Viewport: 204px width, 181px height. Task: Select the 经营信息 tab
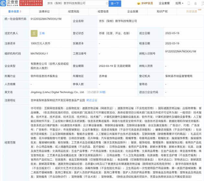103,11
